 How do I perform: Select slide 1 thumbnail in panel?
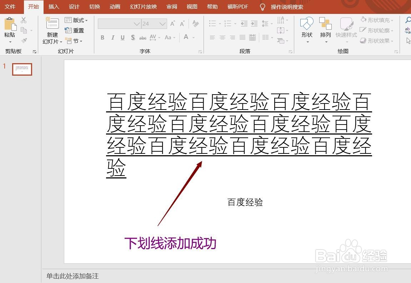pos(22,70)
